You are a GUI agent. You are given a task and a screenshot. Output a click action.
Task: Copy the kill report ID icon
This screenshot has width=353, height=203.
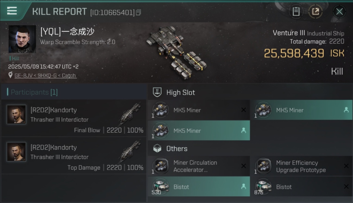pos(138,12)
